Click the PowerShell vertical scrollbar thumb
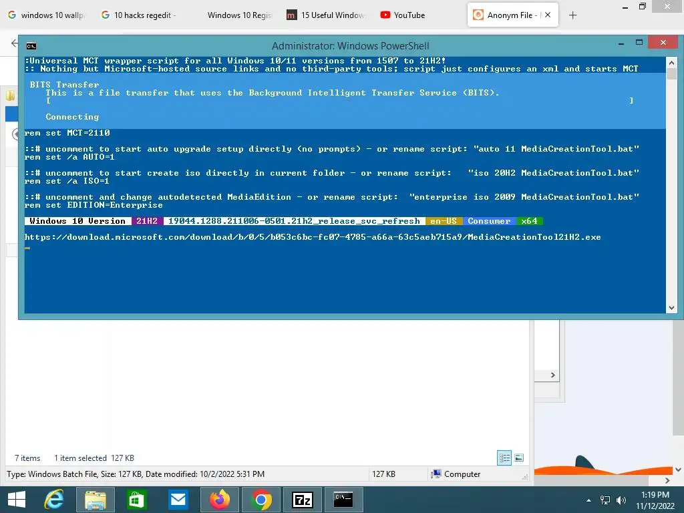This screenshot has height=513, width=684. point(671,73)
